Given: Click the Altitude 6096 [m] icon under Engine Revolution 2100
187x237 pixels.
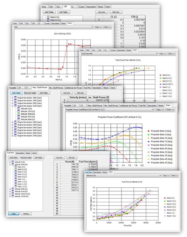Looking at the screenshot, I should tap(19, 119).
